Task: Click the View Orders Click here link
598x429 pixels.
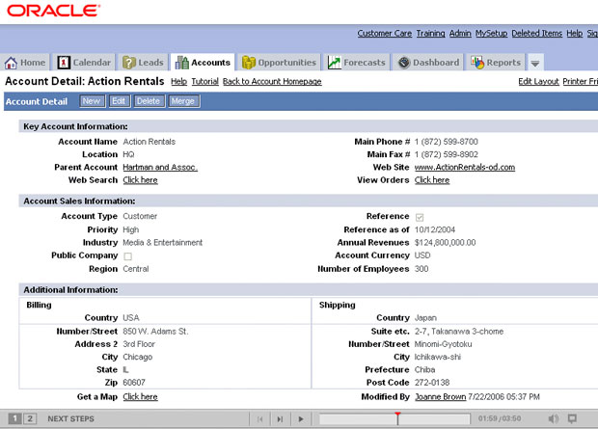Action: (x=432, y=180)
